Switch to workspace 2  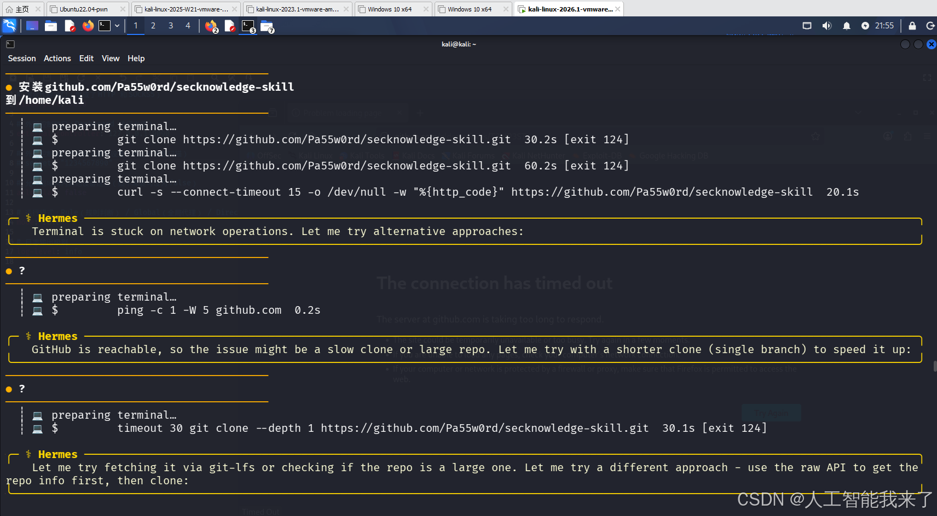[153, 26]
